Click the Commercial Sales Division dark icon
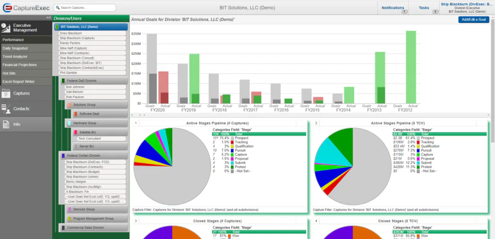The height and width of the screenshot is (239, 495). coord(63,228)
